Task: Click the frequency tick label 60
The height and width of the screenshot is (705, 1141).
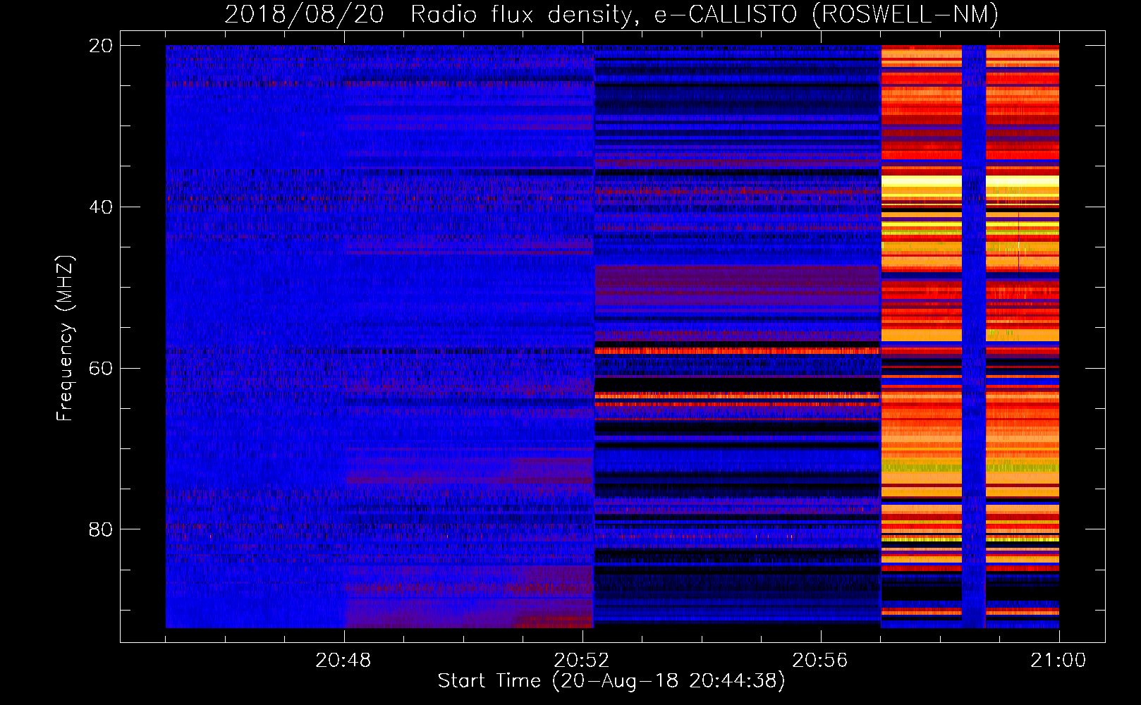Action: [x=101, y=368]
